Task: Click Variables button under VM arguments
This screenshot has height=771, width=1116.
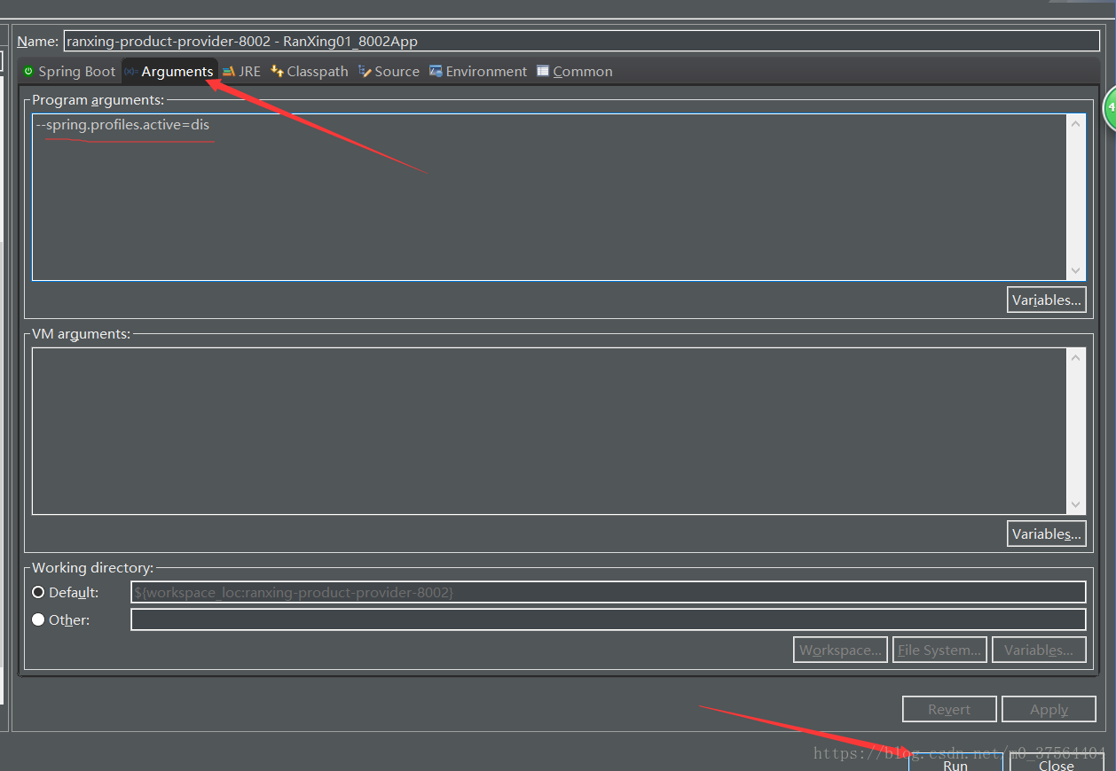Action: tap(1047, 533)
